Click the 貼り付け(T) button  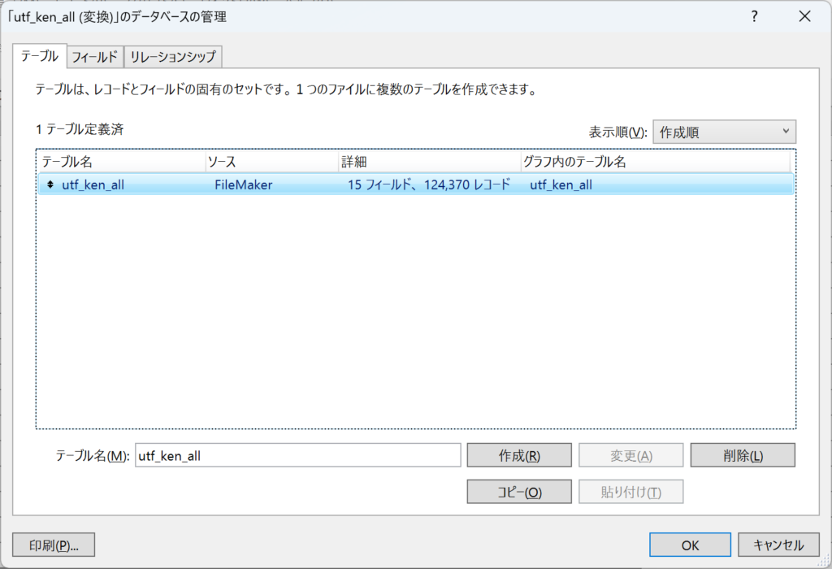(x=630, y=492)
